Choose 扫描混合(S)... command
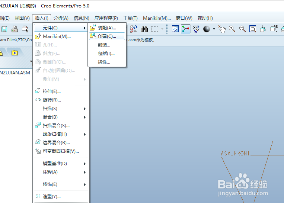This screenshot has width=284, height=203. (61, 126)
